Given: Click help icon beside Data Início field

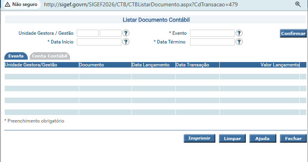Looking at the screenshot, I should pos(126,42).
